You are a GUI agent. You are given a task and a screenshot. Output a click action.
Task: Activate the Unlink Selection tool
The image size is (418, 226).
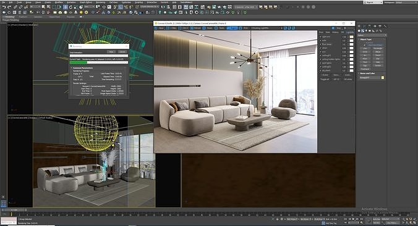click(x=20, y=7)
